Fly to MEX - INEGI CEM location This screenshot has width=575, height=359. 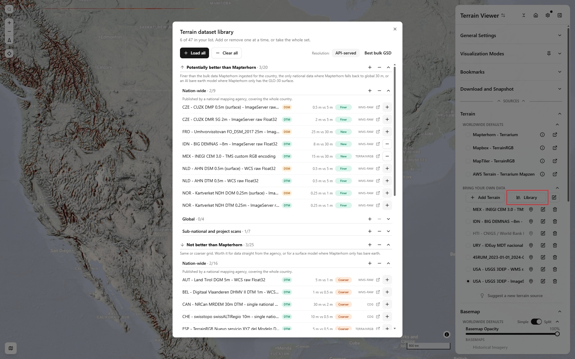(531, 209)
